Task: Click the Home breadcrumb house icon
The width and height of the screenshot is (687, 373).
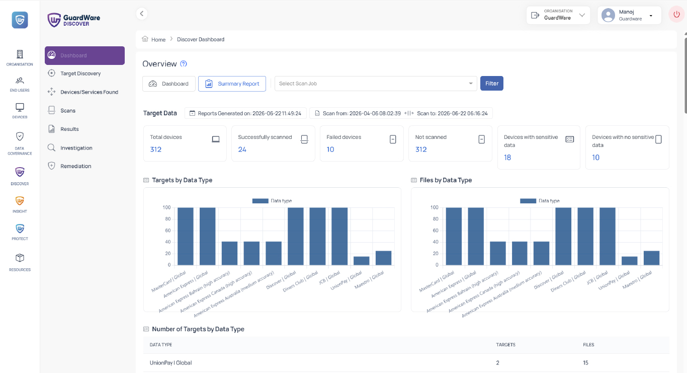Action: (x=145, y=39)
